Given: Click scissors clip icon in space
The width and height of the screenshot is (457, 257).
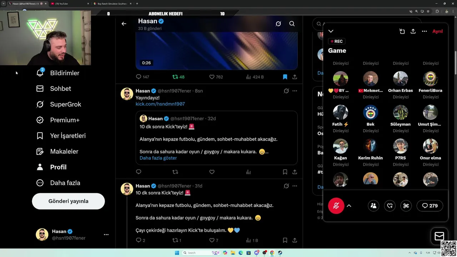Looking at the screenshot, I should click(406, 206).
